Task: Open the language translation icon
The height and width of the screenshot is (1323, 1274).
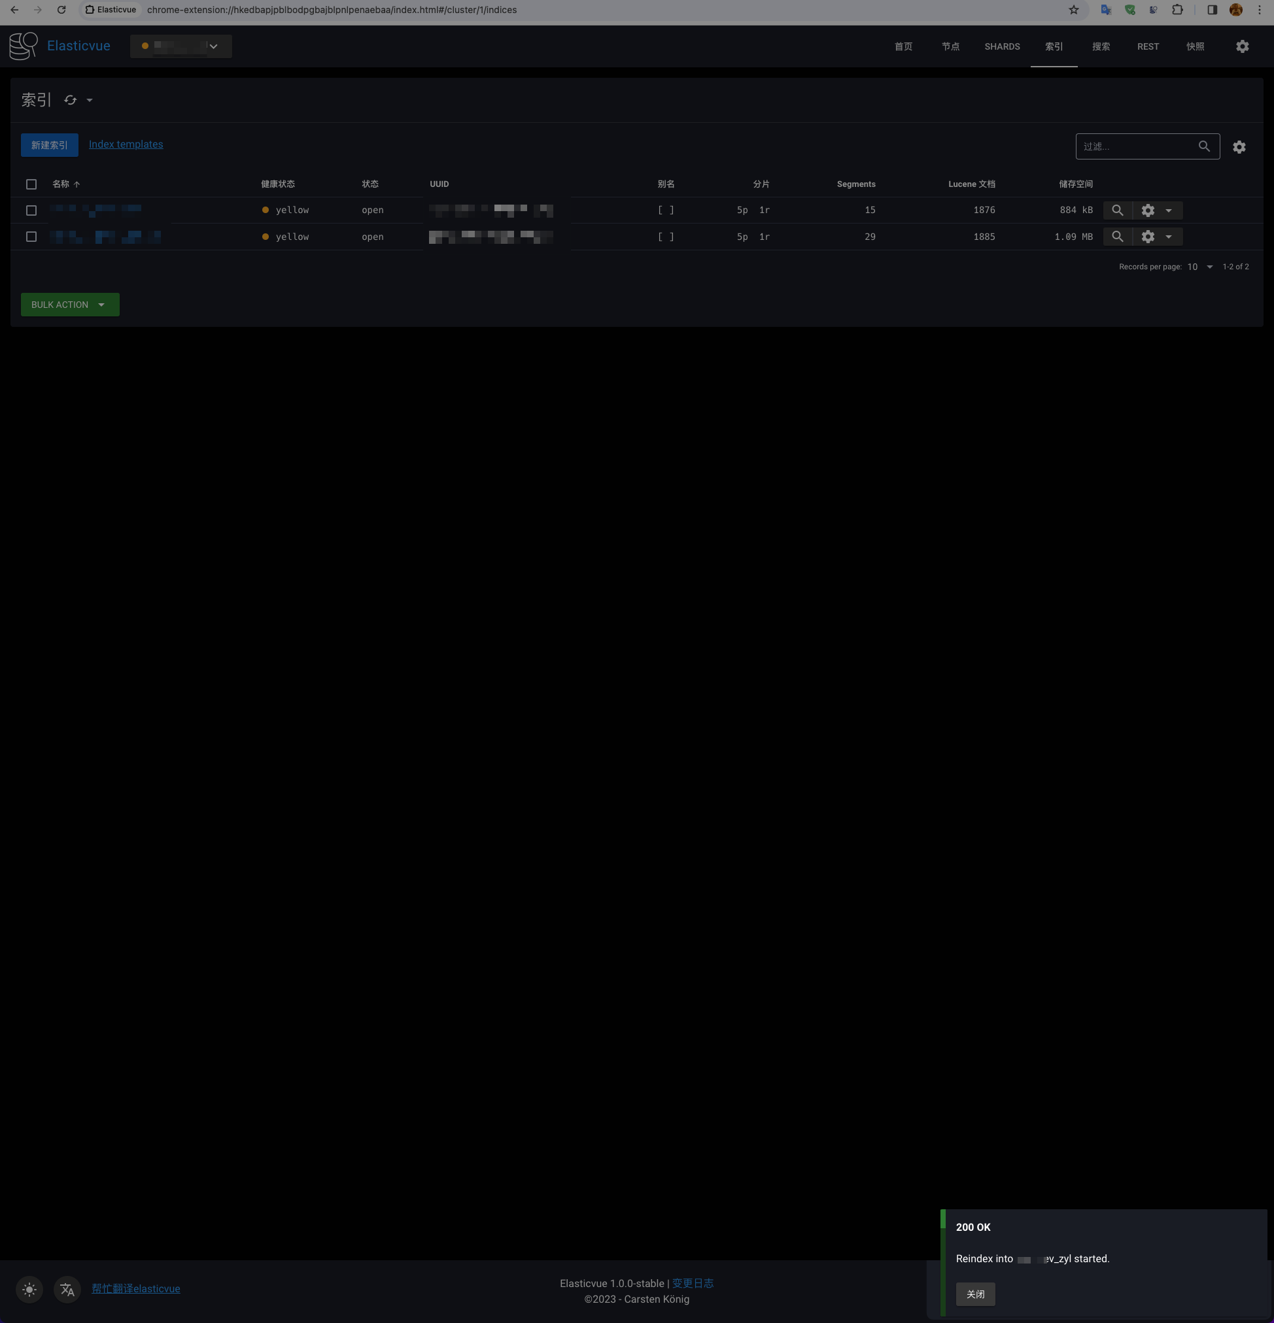Action: pyautogui.click(x=67, y=1290)
